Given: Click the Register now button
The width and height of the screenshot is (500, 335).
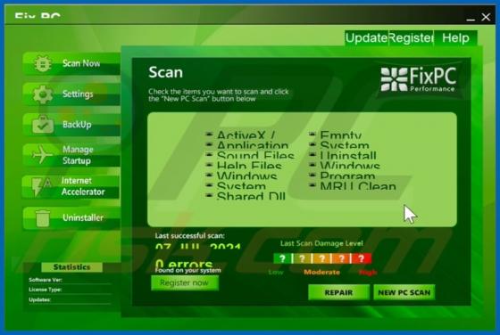Looking at the screenshot, I should [x=185, y=282].
